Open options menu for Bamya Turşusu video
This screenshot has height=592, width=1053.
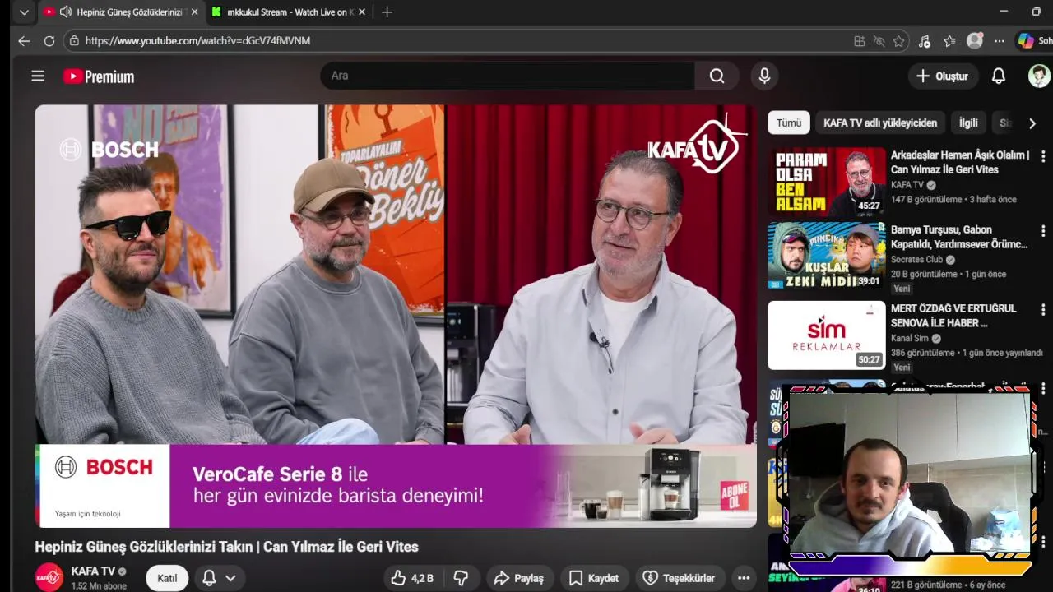pyautogui.click(x=1043, y=231)
